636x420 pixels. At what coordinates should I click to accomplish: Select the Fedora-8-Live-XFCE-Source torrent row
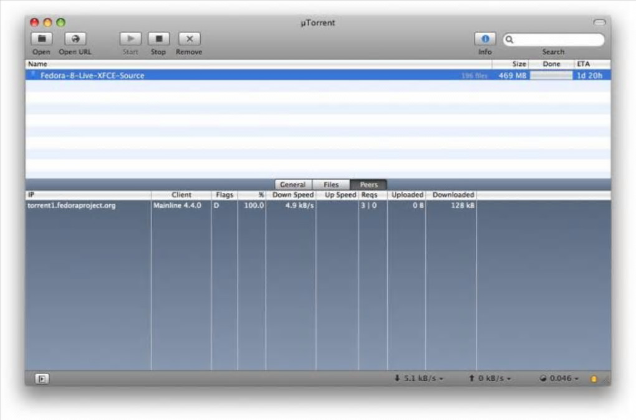point(318,75)
